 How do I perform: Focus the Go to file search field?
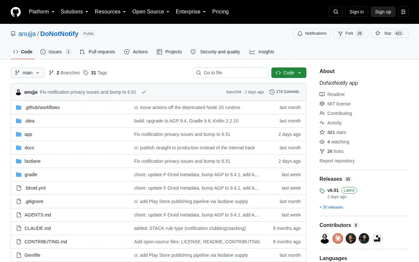(x=231, y=73)
